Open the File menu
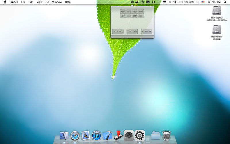230x144 pixels. tap(23, 2)
